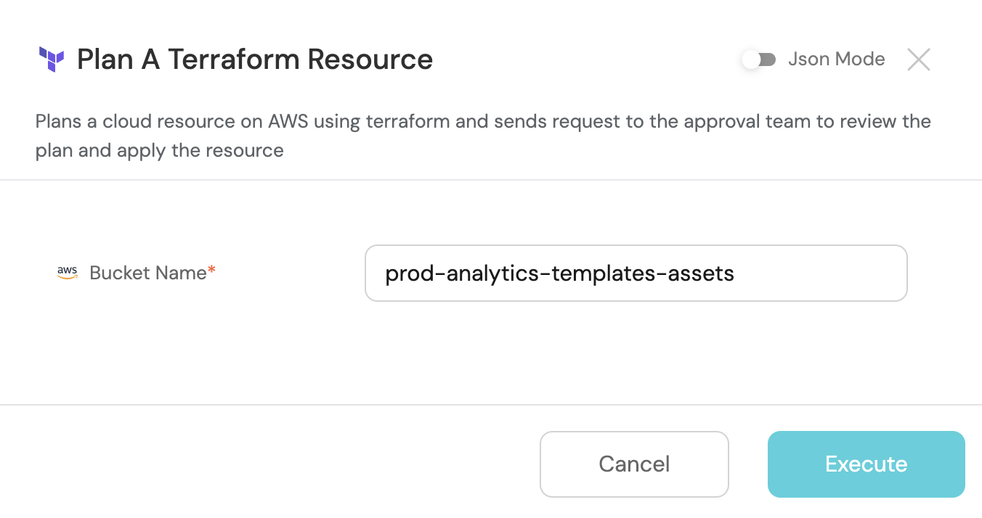982x518 pixels.
Task: Enable Json Mode using the slider knob
Action: pos(751,59)
